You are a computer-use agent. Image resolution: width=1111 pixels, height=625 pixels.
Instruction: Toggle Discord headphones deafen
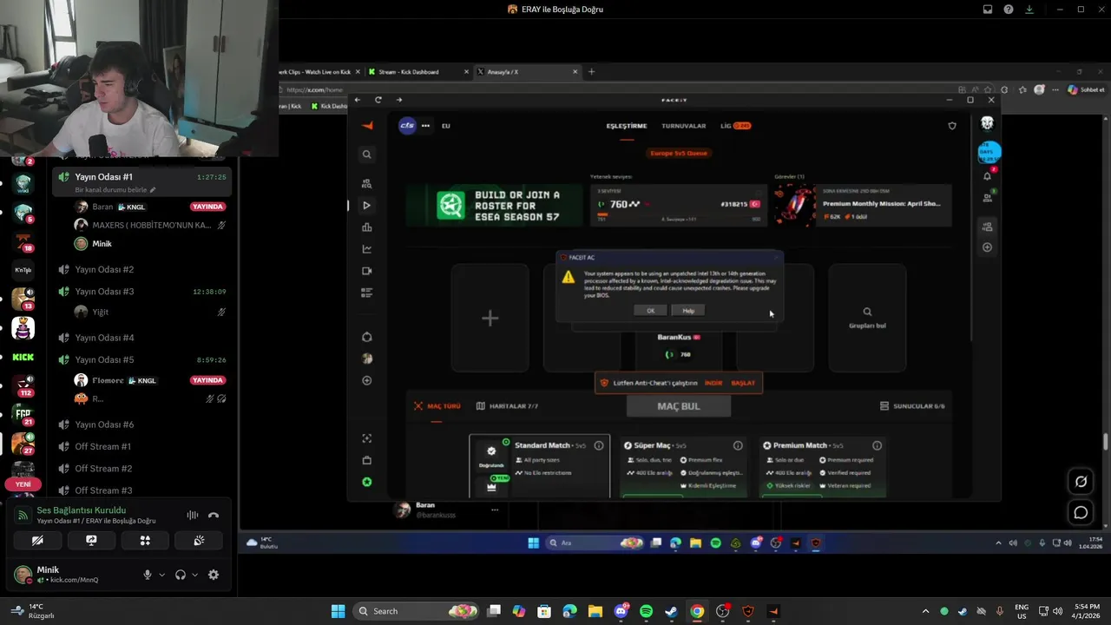(x=181, y=575)
